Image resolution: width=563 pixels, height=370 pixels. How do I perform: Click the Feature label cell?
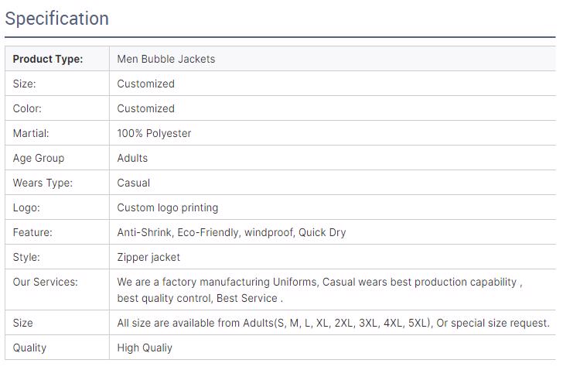point(57,232)
